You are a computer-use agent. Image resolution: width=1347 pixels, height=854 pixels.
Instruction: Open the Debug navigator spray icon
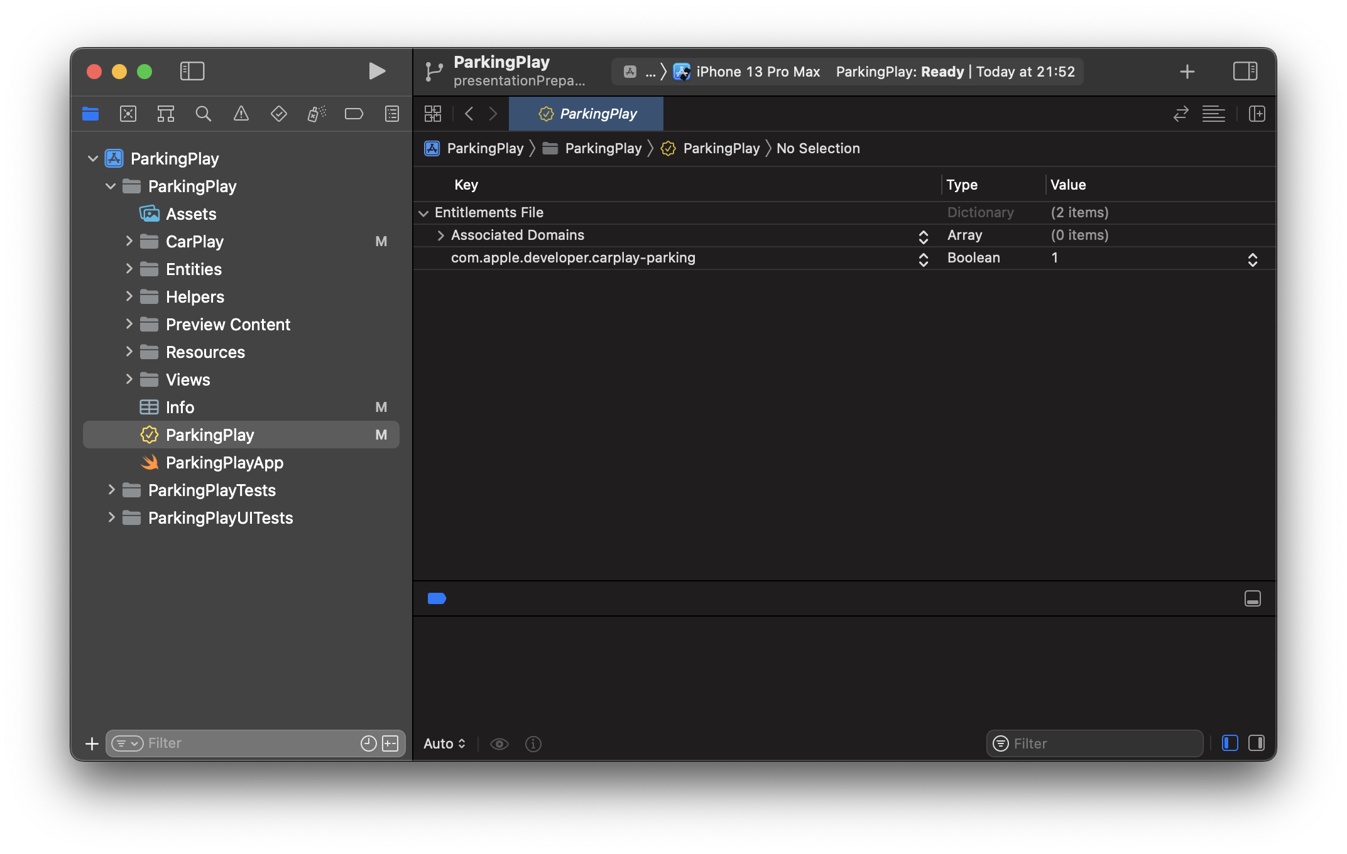[317, 114]
